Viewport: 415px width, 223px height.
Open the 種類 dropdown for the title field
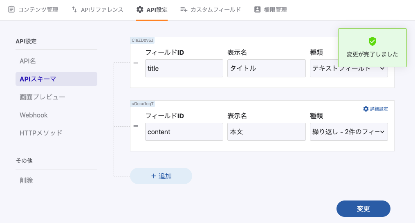[348, 68]
